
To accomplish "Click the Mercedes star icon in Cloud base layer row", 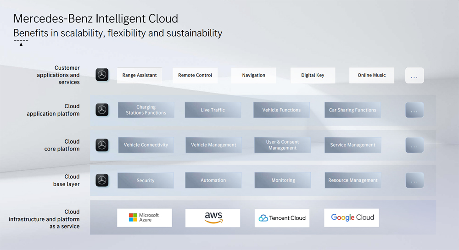I will coord(102,180).
